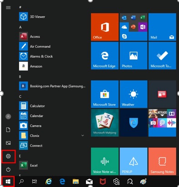Open File Explorer on taskbar
This screenshot has height=187, width=179.
(76, 182)
